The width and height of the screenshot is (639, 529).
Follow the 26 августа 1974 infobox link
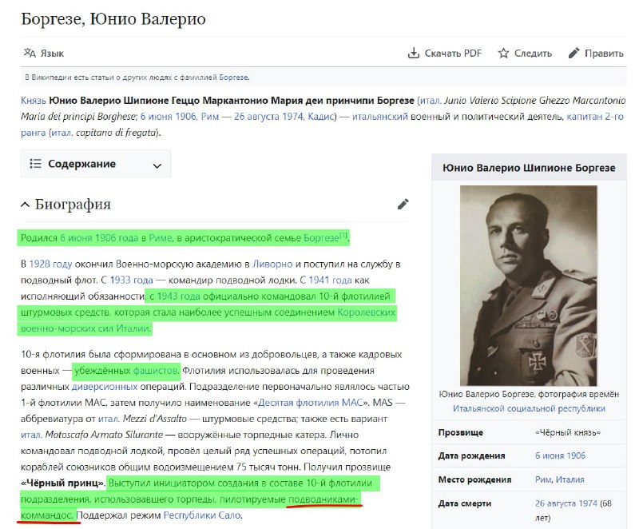click(566, 503)
